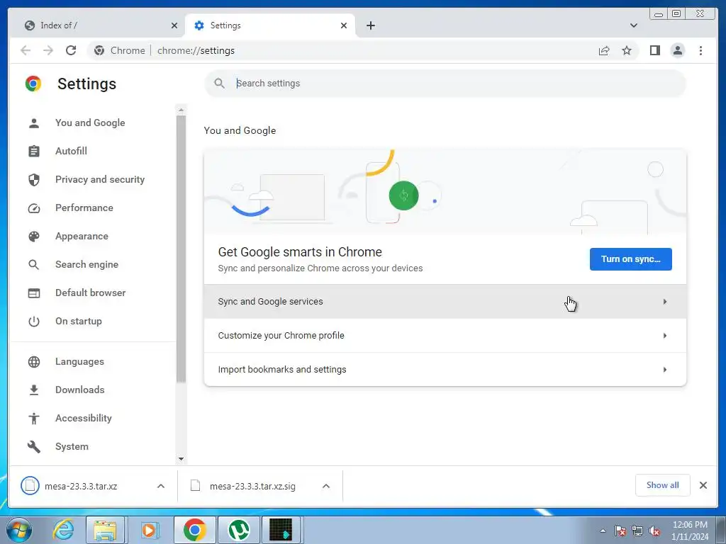Open the profile avatar icon
The width and height of the screenshot is (726, 544).
point(677,50)
